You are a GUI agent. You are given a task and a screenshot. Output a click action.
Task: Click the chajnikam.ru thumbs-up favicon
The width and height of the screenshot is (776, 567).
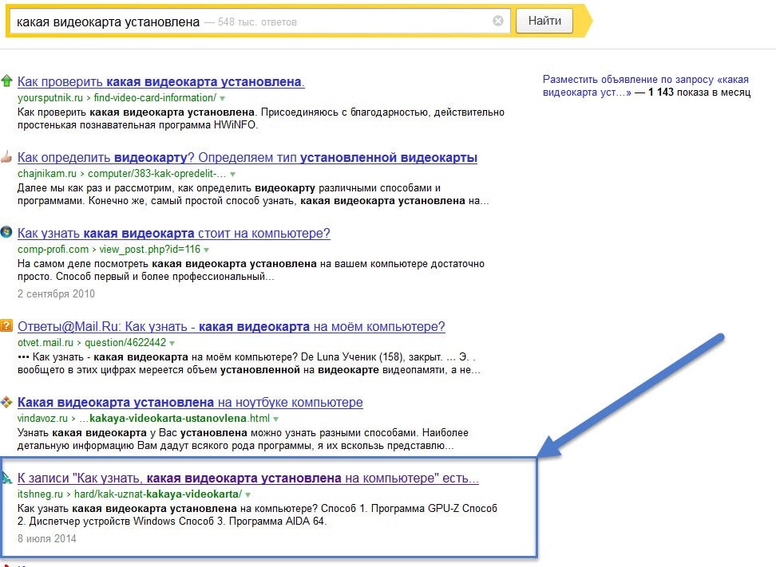6,157
